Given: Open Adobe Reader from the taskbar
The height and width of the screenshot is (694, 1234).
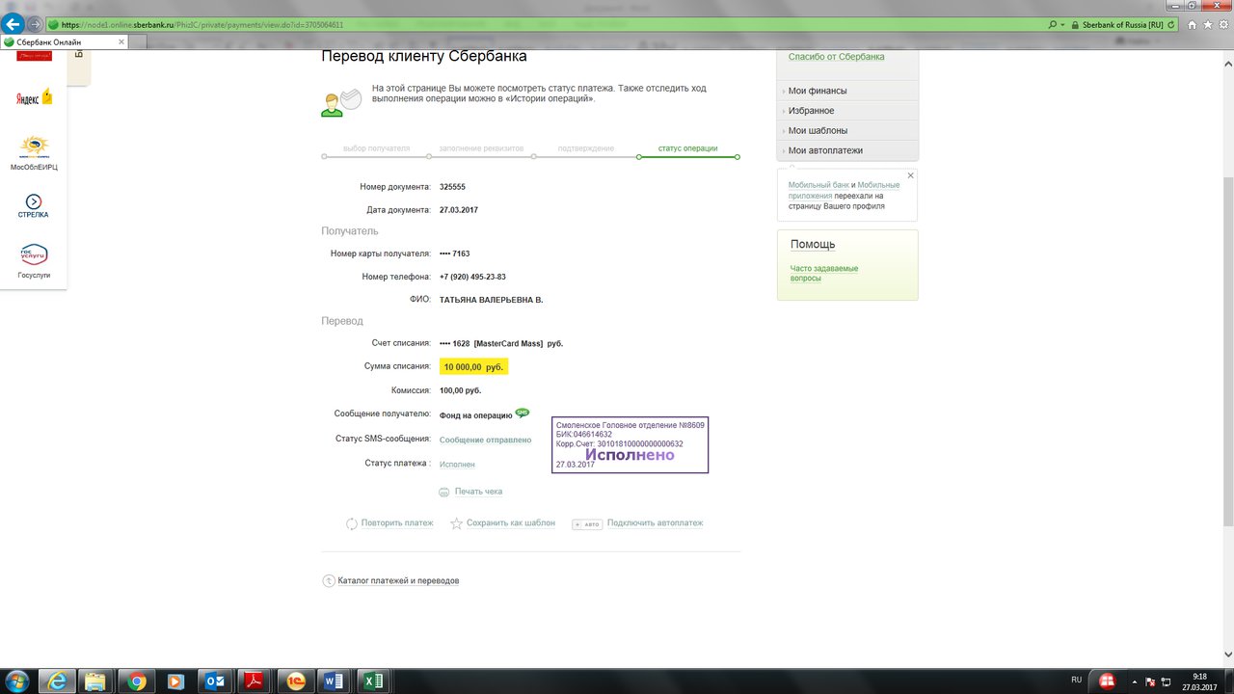Looking at the screenshot, I should tap(253, 681).
